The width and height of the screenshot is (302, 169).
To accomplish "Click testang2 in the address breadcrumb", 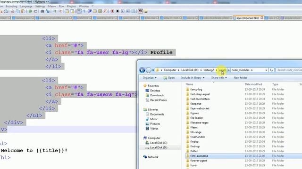I will (209, 70).
